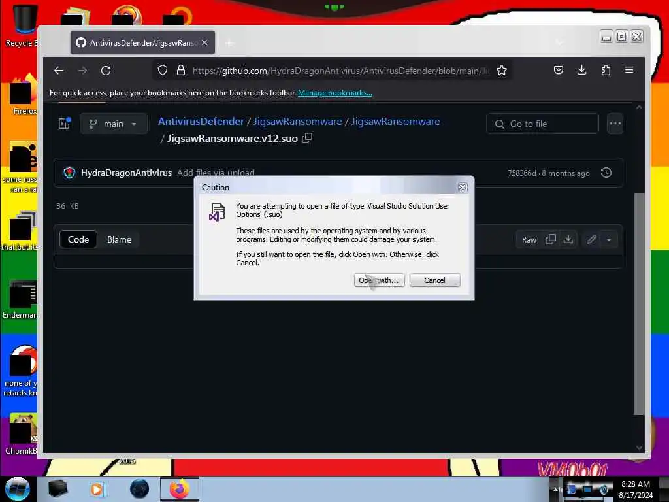The image size is (669, 502).
Task: Open Firefox extensions menu
Action: click(x=606, y=71)
